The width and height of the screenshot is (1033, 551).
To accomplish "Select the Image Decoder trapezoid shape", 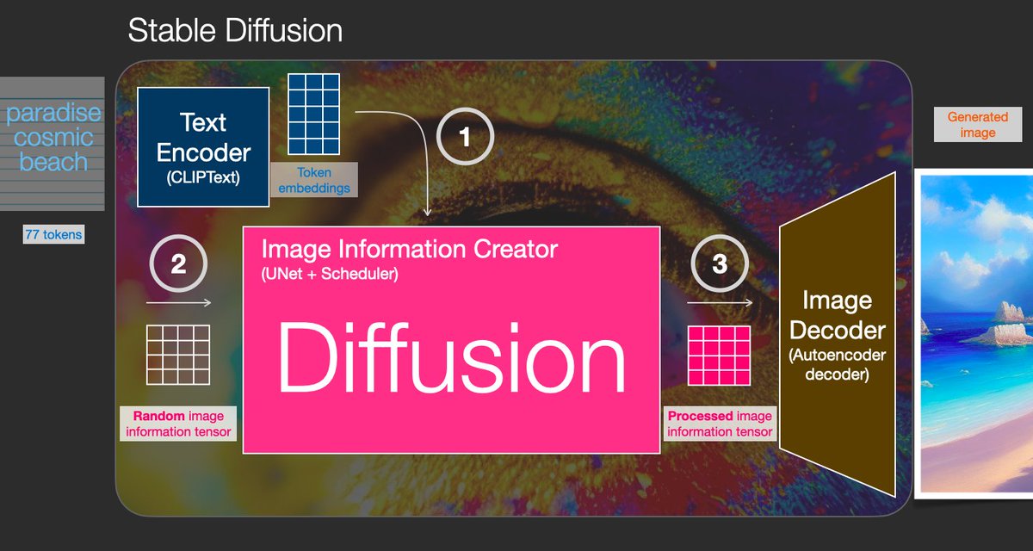I will pyautogui.click(x=838, y=327).
